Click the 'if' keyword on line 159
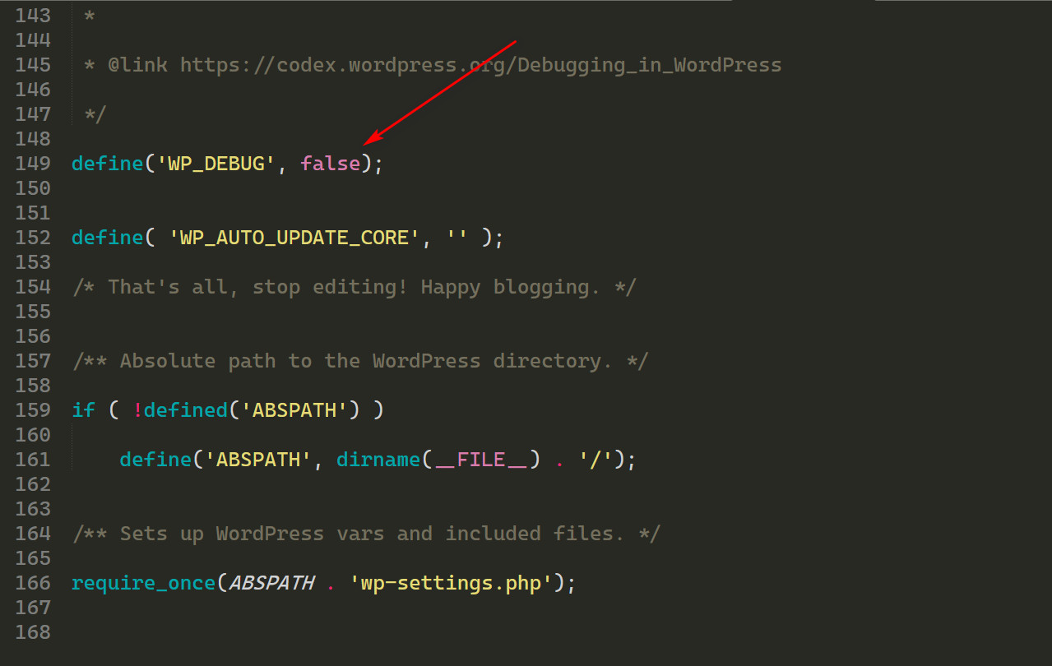Viewport: 1052px width, 666px height. pos(84,410)
